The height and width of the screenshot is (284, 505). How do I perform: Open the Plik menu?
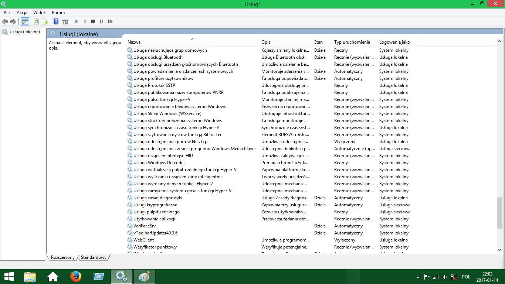(x=7, y=13)
